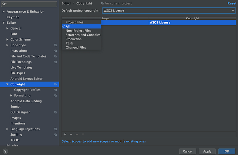Choose Non-Project Files from the scope list
The height and width of the screenshot is (155, 238).
tap(78, 31)
